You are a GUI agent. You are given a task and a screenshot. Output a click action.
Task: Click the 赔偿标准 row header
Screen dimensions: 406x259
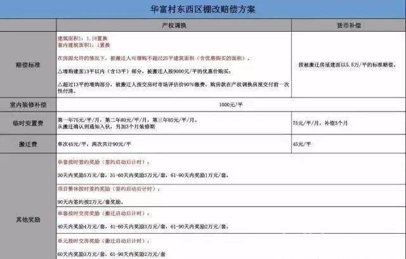(28, 65)
